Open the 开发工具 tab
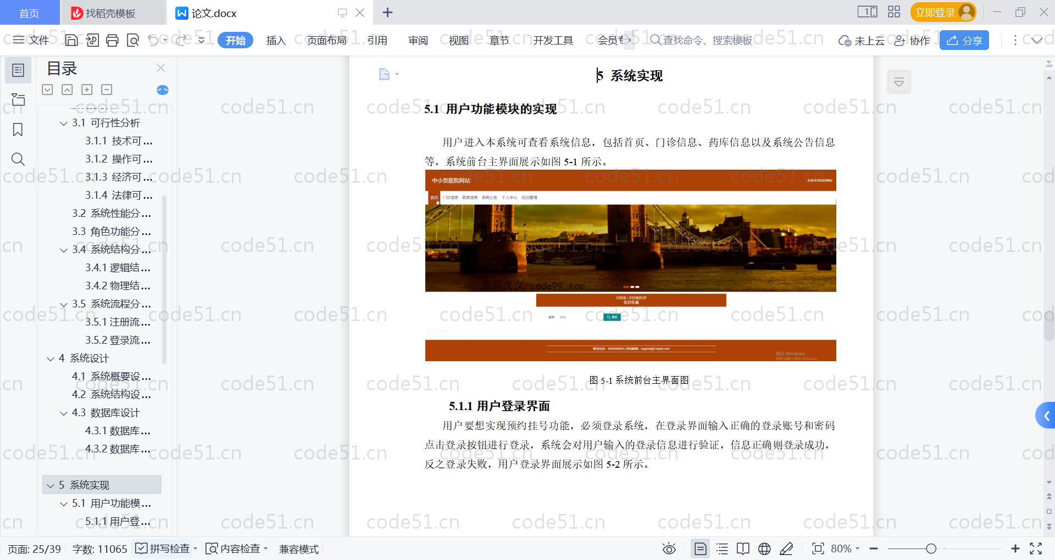The height and width of the screenshot is (560, 1055). [x=553, y=40]
